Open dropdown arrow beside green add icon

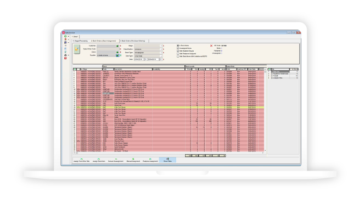click(68, 36)
